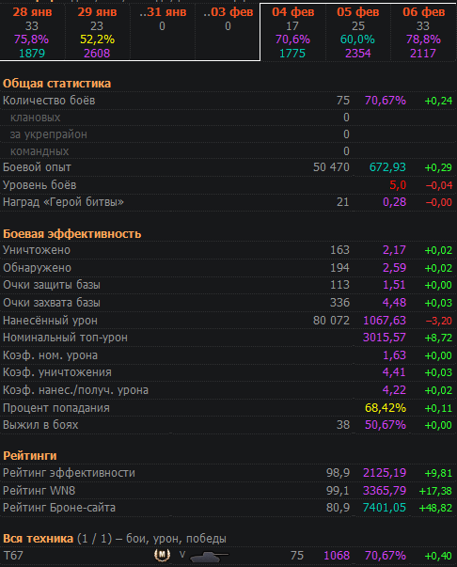457x567 pixels.
Task: Click the yellow 68,42% hit rate value
Action: coord(386,408)
